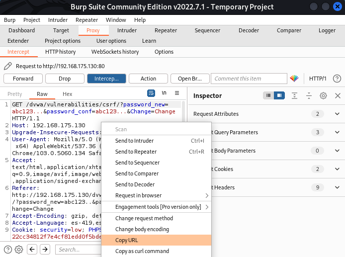Click the bottom-left help question mark icon
Image resolution: width=345 pixels, height=257 pixels.
8,250
